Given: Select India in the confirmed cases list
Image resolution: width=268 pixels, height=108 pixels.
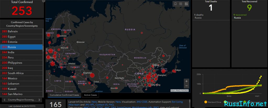Looking at the screenshot, I should 21,52.
